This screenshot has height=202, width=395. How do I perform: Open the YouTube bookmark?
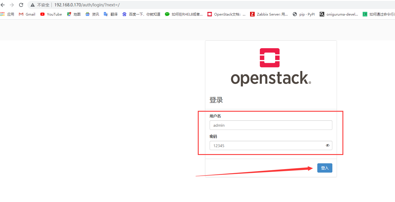51,14
